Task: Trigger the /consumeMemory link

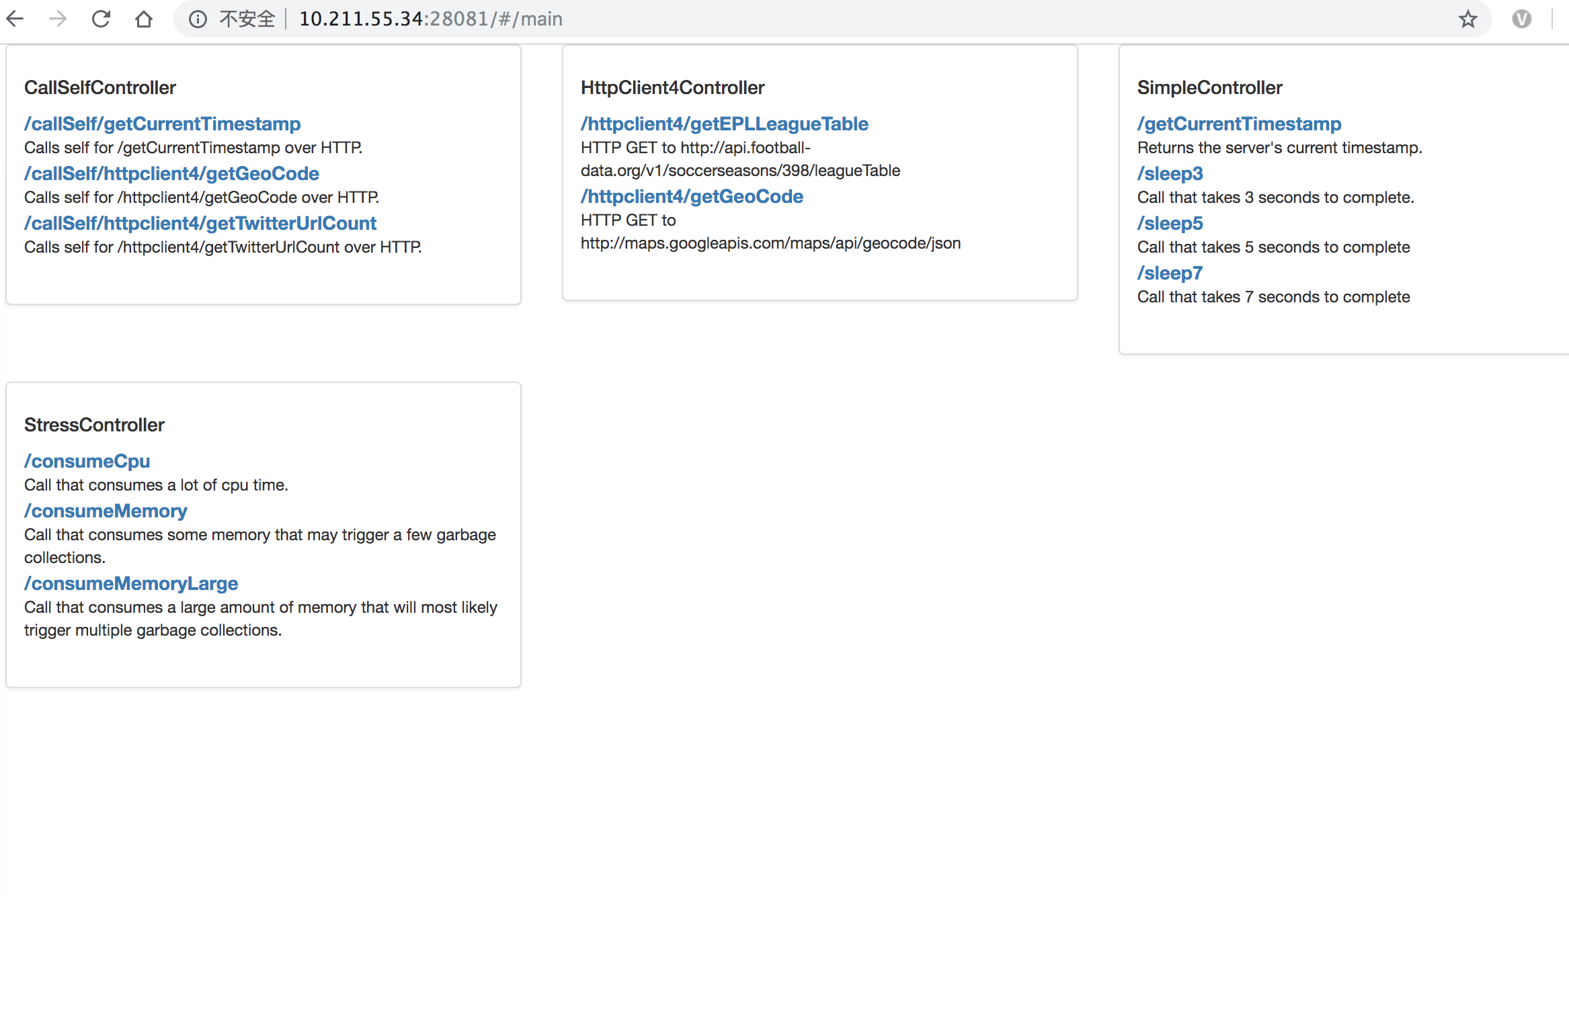Action: (x=106, y=511)
